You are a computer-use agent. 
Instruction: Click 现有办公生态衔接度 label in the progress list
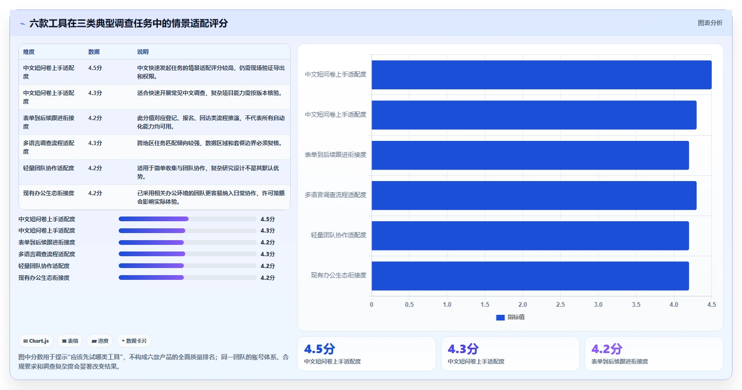point(44,278)
